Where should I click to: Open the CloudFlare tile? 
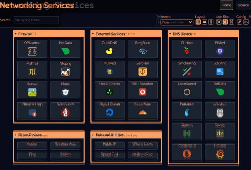click(143, 110)
